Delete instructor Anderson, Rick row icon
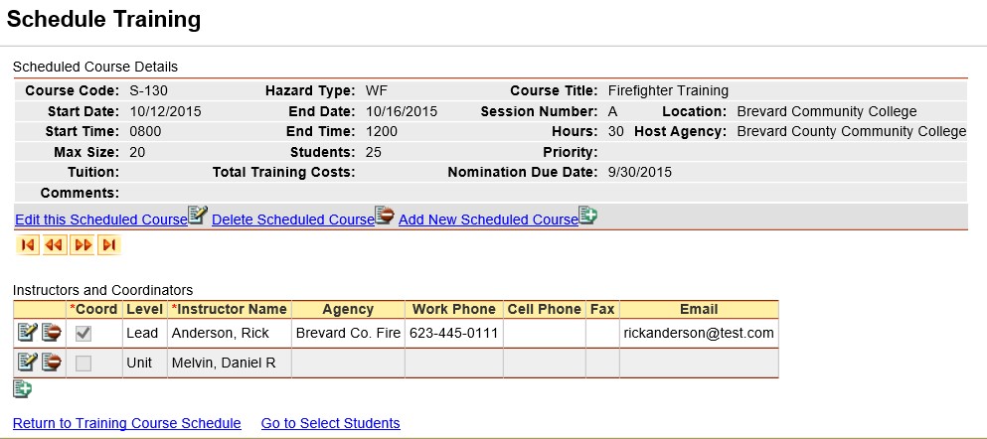Viewport: 987px width, 439px height. [x=52, y=333]
